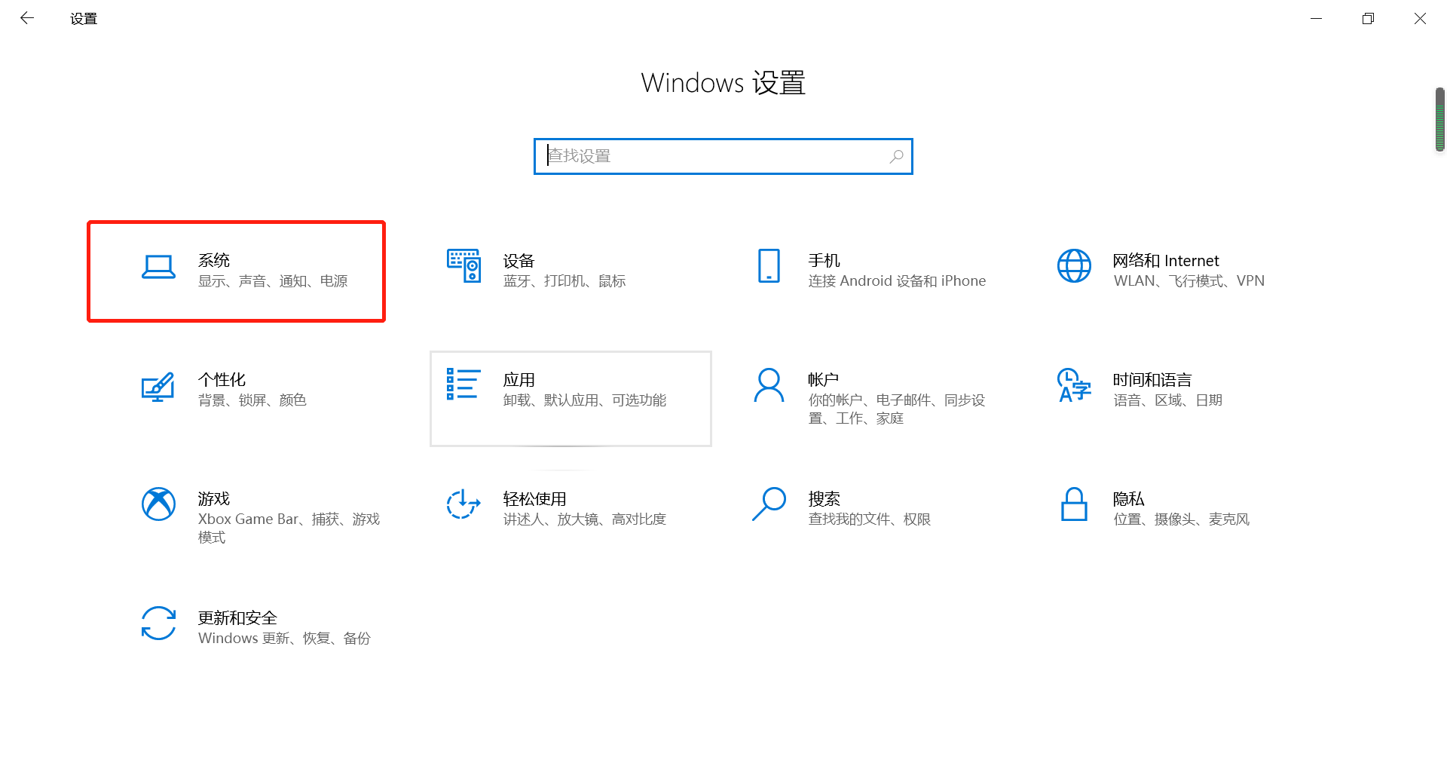Viewport: 1447px width, 769px height.
Task: Open the 手机 phone icon
Action: coord(769,265)
